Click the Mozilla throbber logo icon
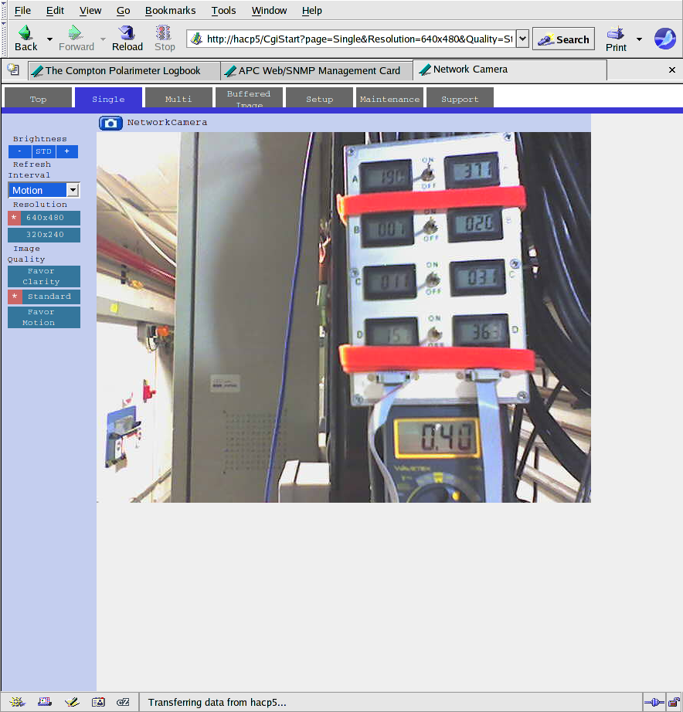Screen dimensions: 683x712 (664, 38)
